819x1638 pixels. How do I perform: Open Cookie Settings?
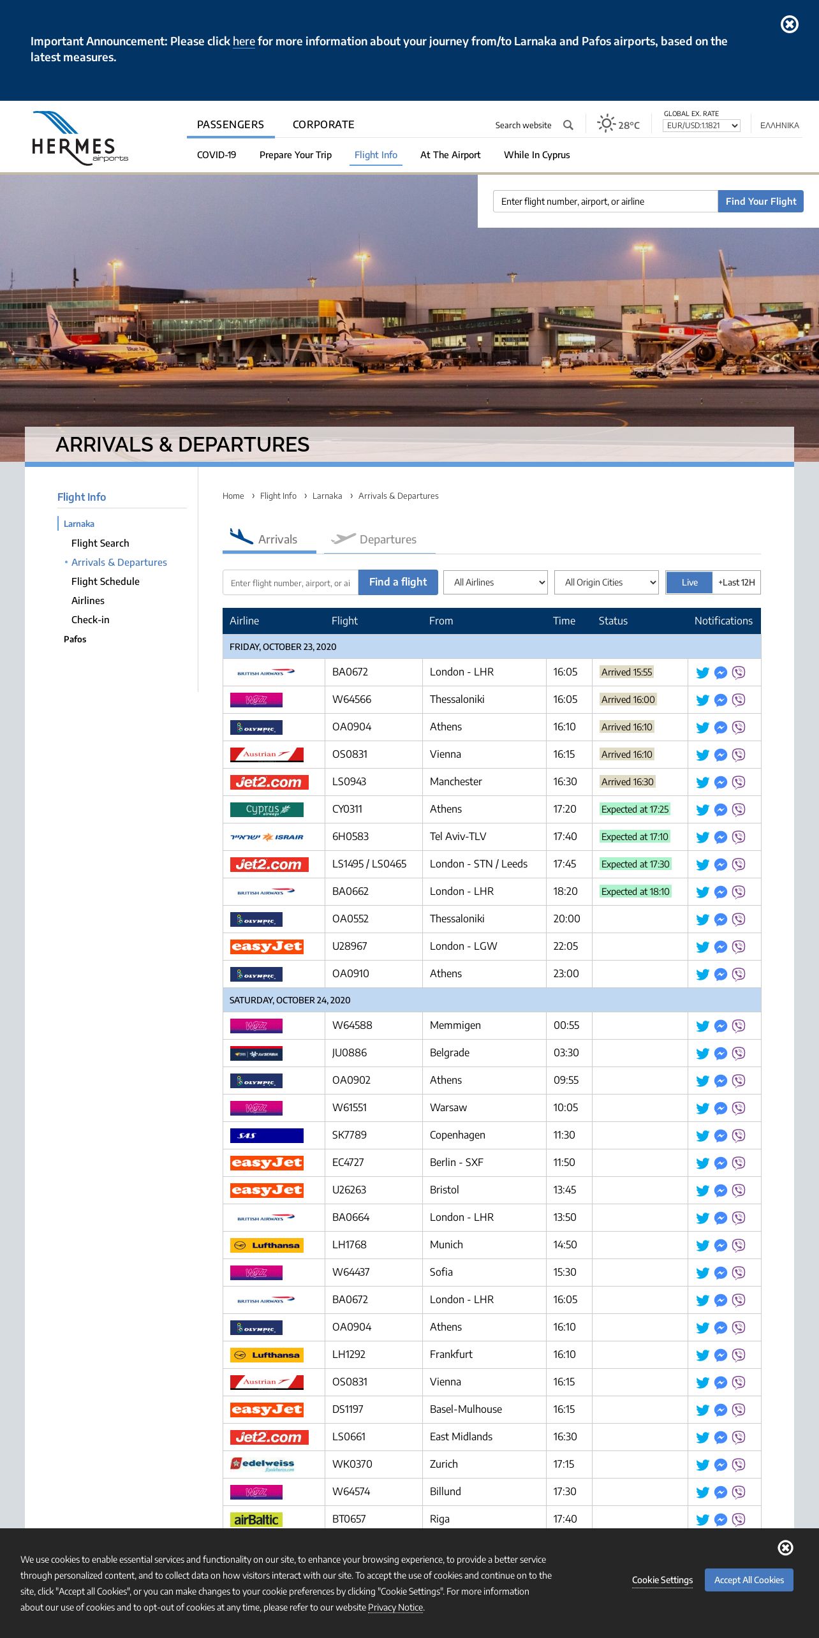coord(662,1580)
